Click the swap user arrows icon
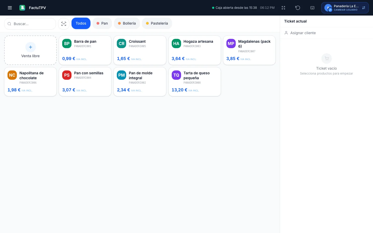The width and height of the screenshot is (373, 233). (364, 8)
